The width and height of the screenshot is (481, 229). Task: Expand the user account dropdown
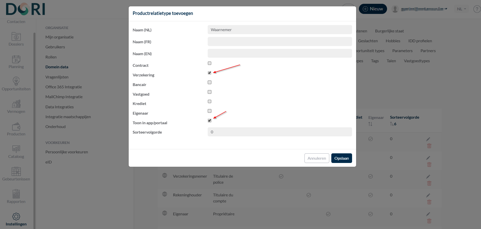click(420, 9)
